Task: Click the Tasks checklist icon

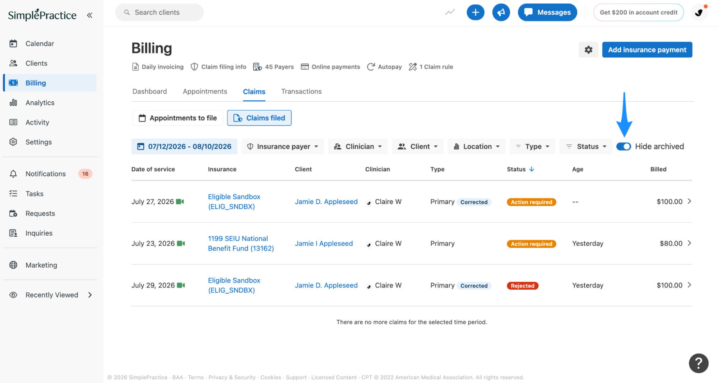Action: tap(13, 194)
